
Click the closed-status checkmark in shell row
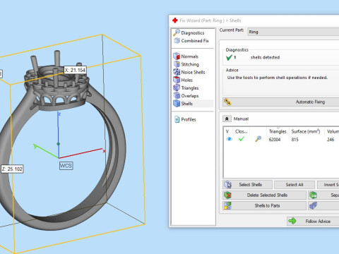point(242,139)
